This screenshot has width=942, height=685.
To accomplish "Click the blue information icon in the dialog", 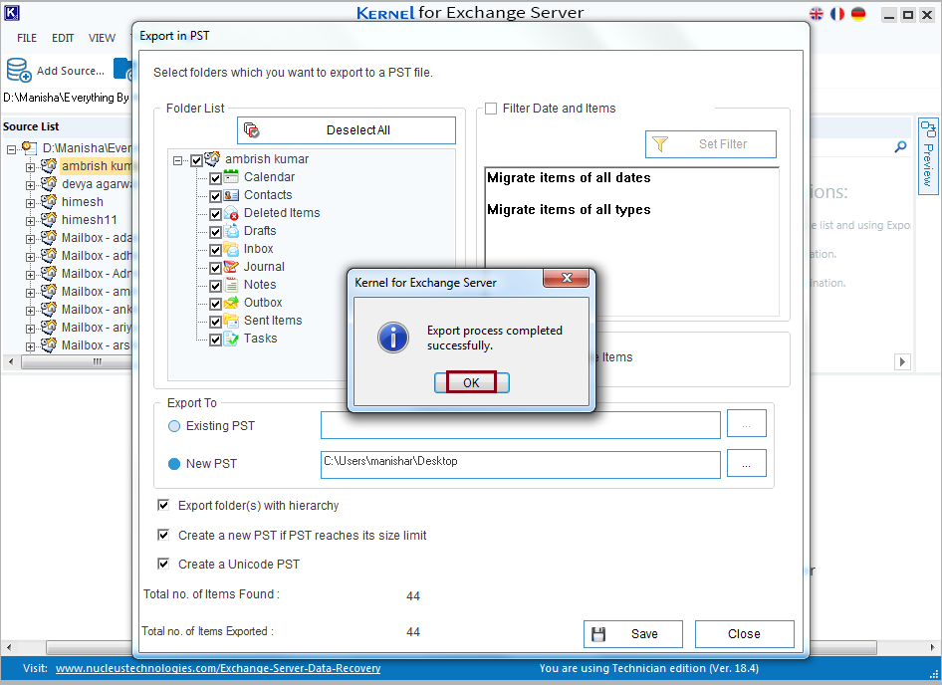I will [x=393, y=338].
